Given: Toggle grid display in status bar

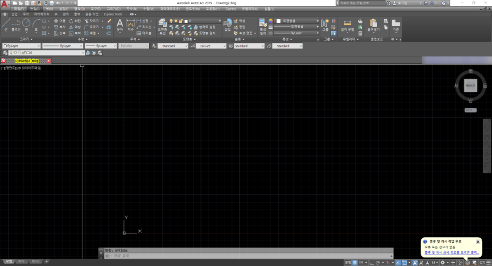Looking at the screenshot, I should [355, 262].
